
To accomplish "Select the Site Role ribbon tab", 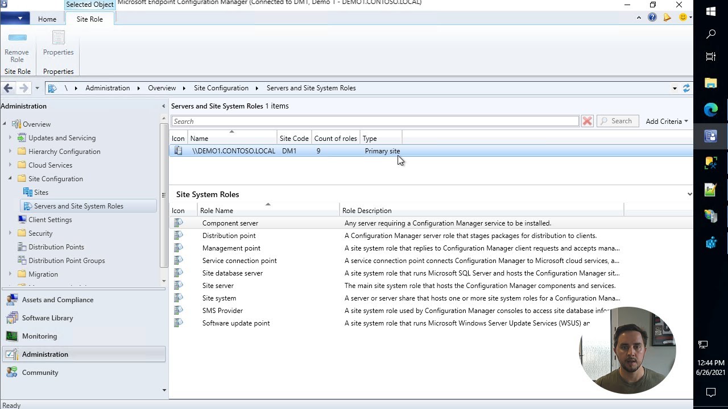I will (90, 19).
